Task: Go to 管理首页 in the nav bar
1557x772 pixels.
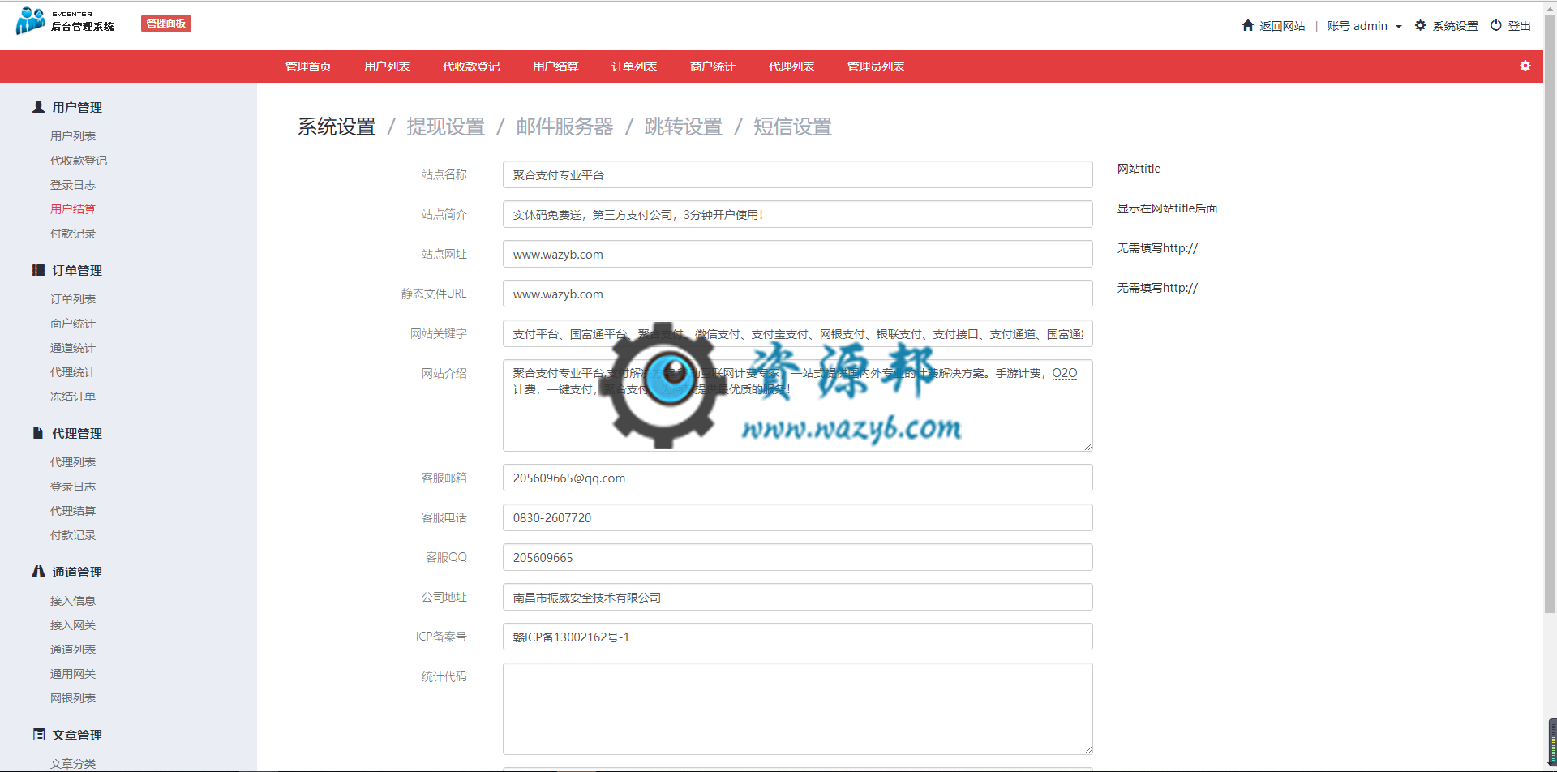Action: click(x=308, y=66)
